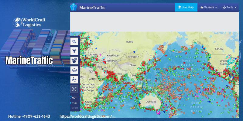Click the infinity symbol in sidebar
Viewport: 243px width, 121px height.
(x=74, y=97)
